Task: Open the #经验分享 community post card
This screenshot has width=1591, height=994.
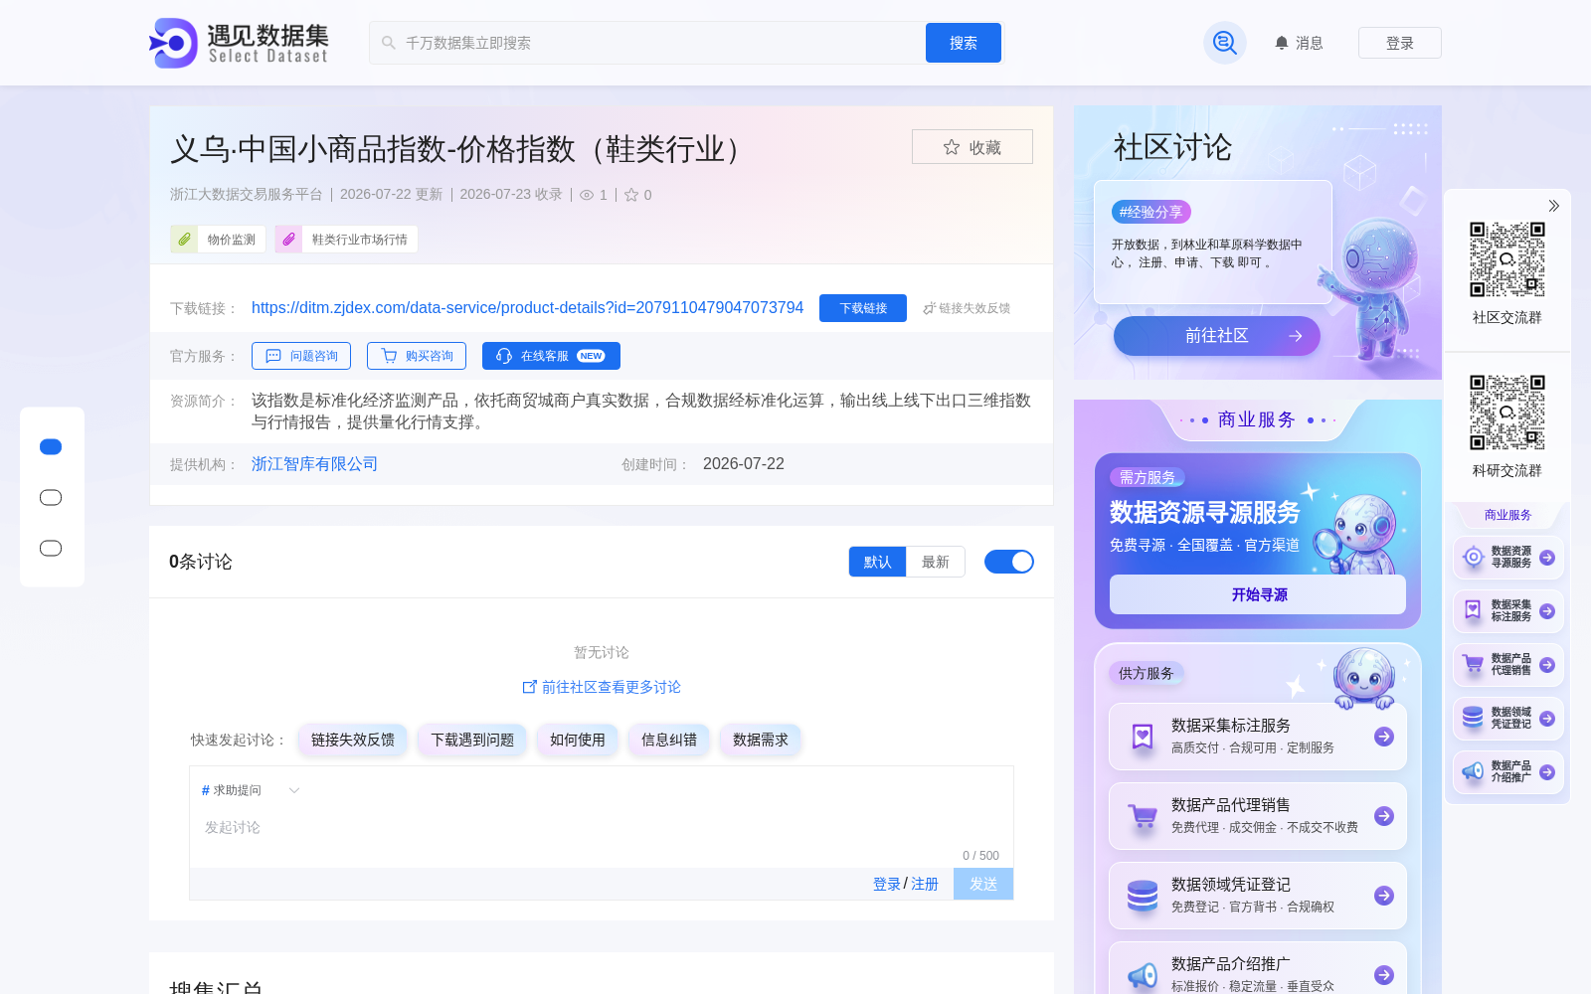Action: [1213, 242]
